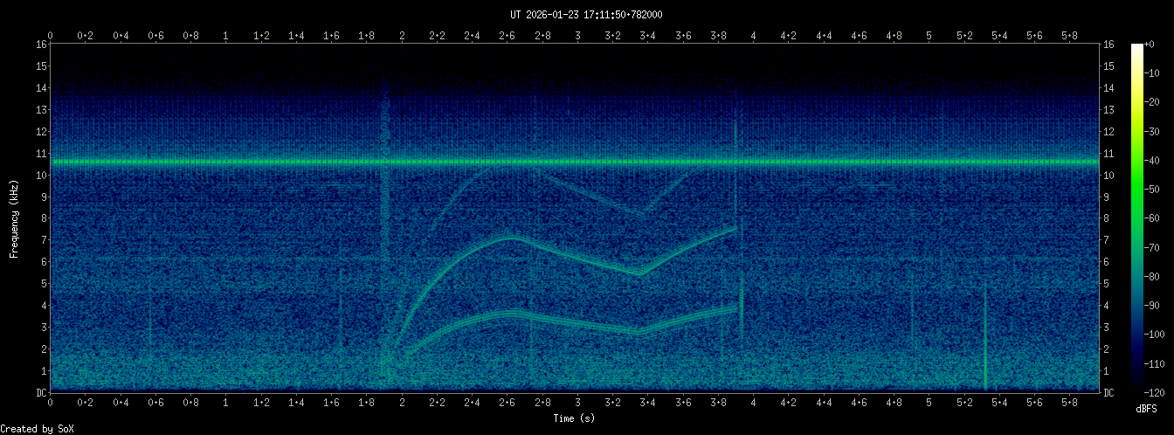Click the 16 kHz label on the right frequency axis
1174x435 pixels.
[x=1108, y=45]
